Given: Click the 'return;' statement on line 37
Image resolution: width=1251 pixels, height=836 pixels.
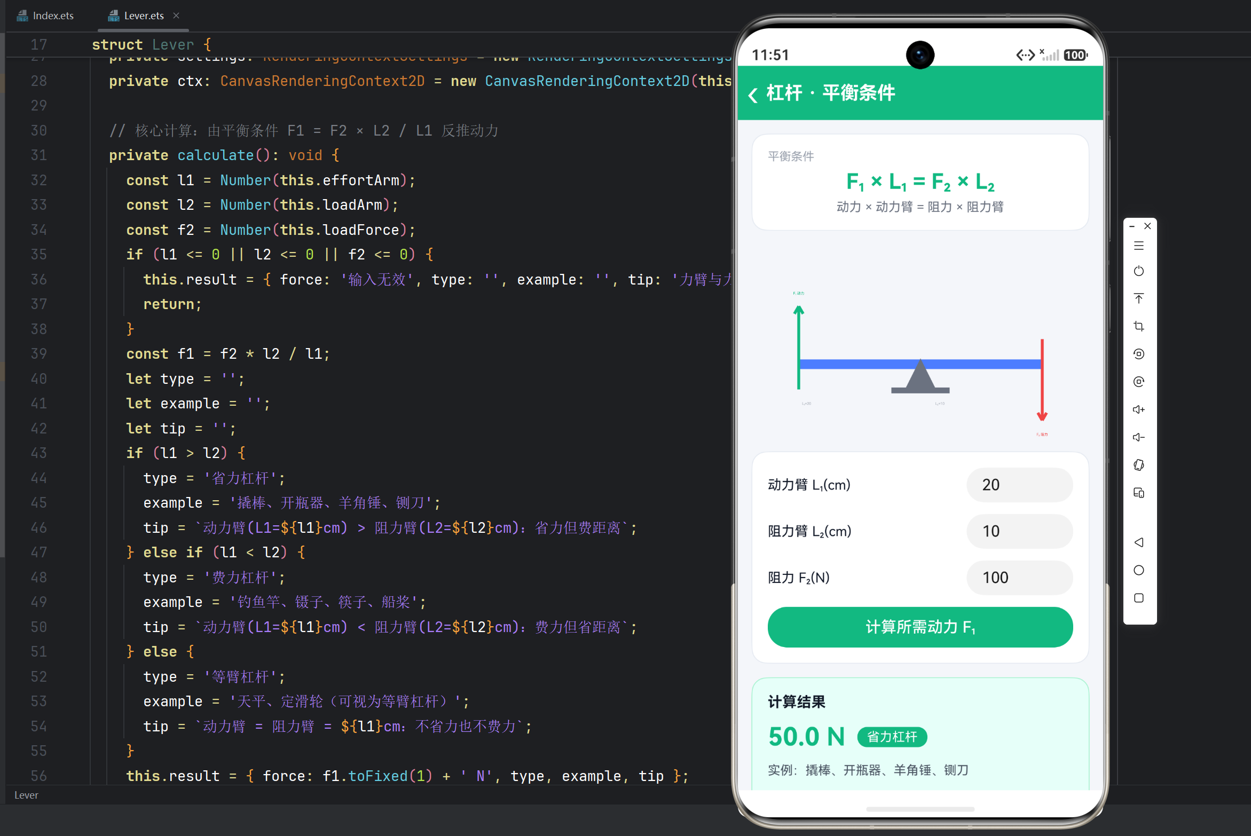Looking at the screenshot, I should click(172, 304).
